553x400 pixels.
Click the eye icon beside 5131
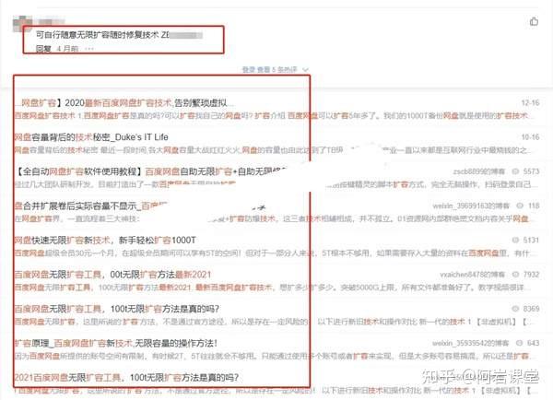click(515, 241)
